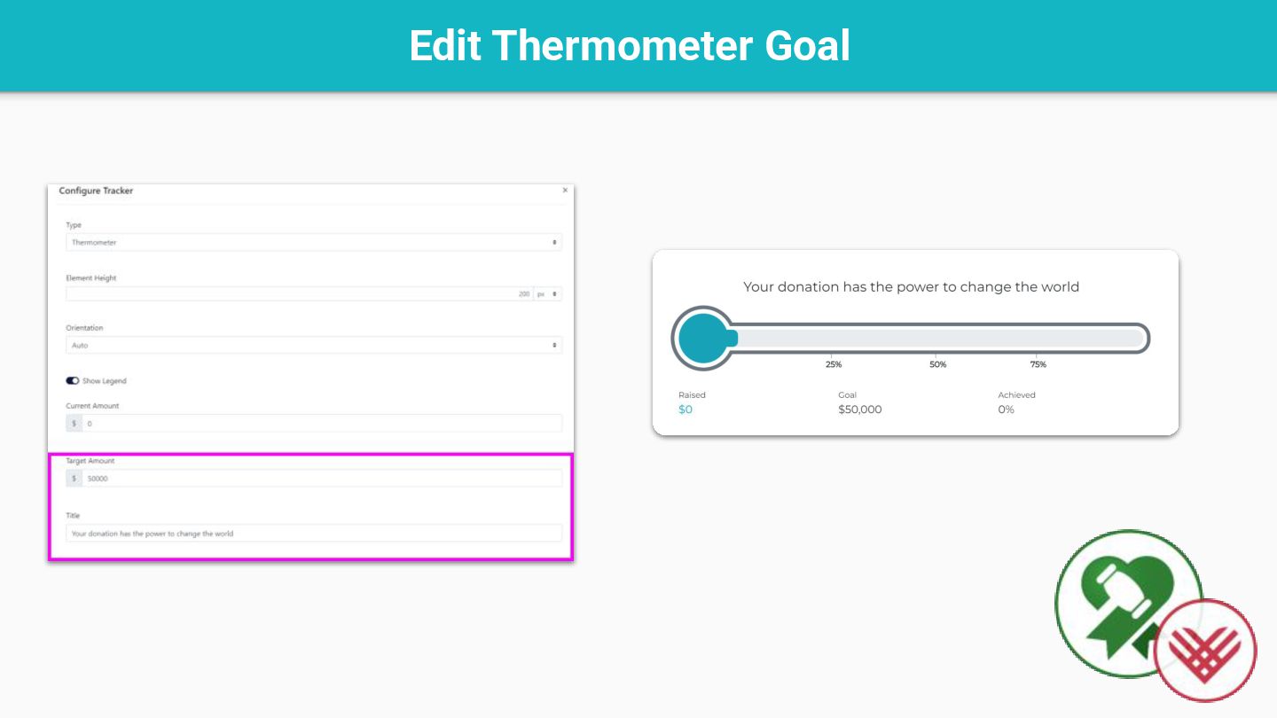The image size is (1277, 718).
Task: Click the $50,000 Goal value
Action: pos(860,410)
